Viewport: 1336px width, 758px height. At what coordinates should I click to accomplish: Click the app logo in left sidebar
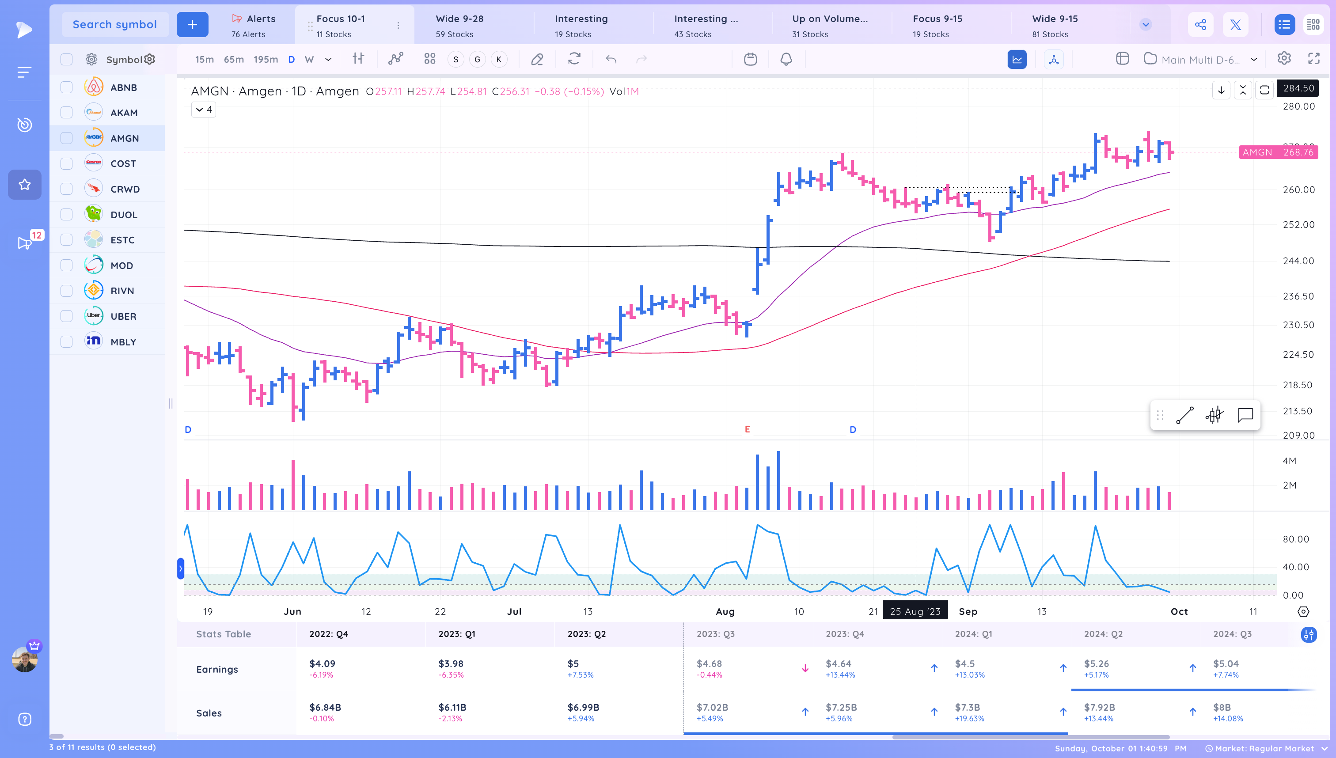(x=24, y=30)
